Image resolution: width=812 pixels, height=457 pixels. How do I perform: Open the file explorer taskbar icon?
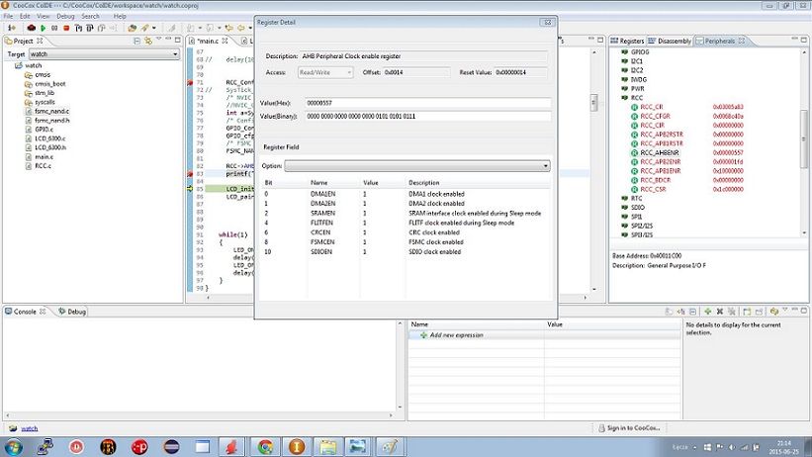pos(327,447)
